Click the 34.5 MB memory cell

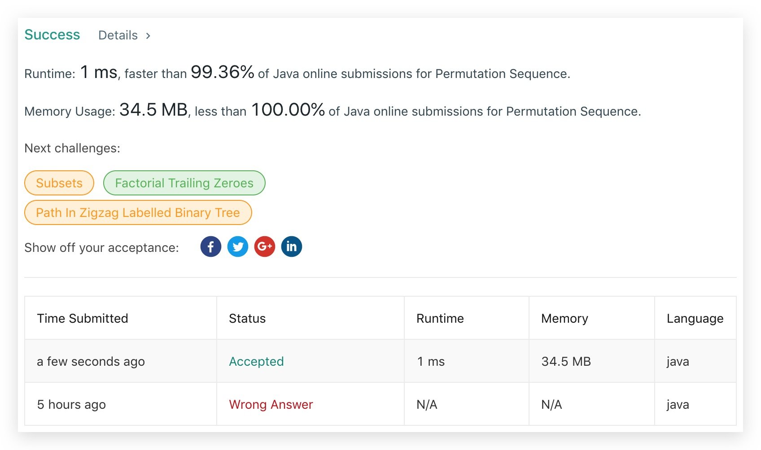(566, 361)
